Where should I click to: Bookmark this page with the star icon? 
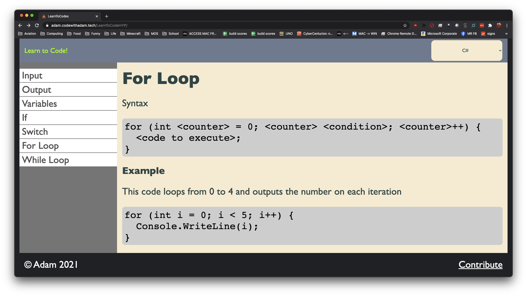[x=405, y=25]
